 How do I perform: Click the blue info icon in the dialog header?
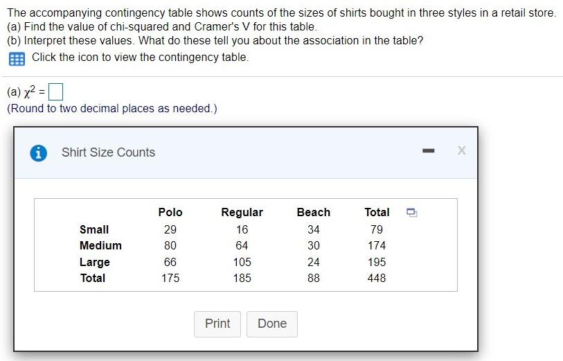(39, 152)
